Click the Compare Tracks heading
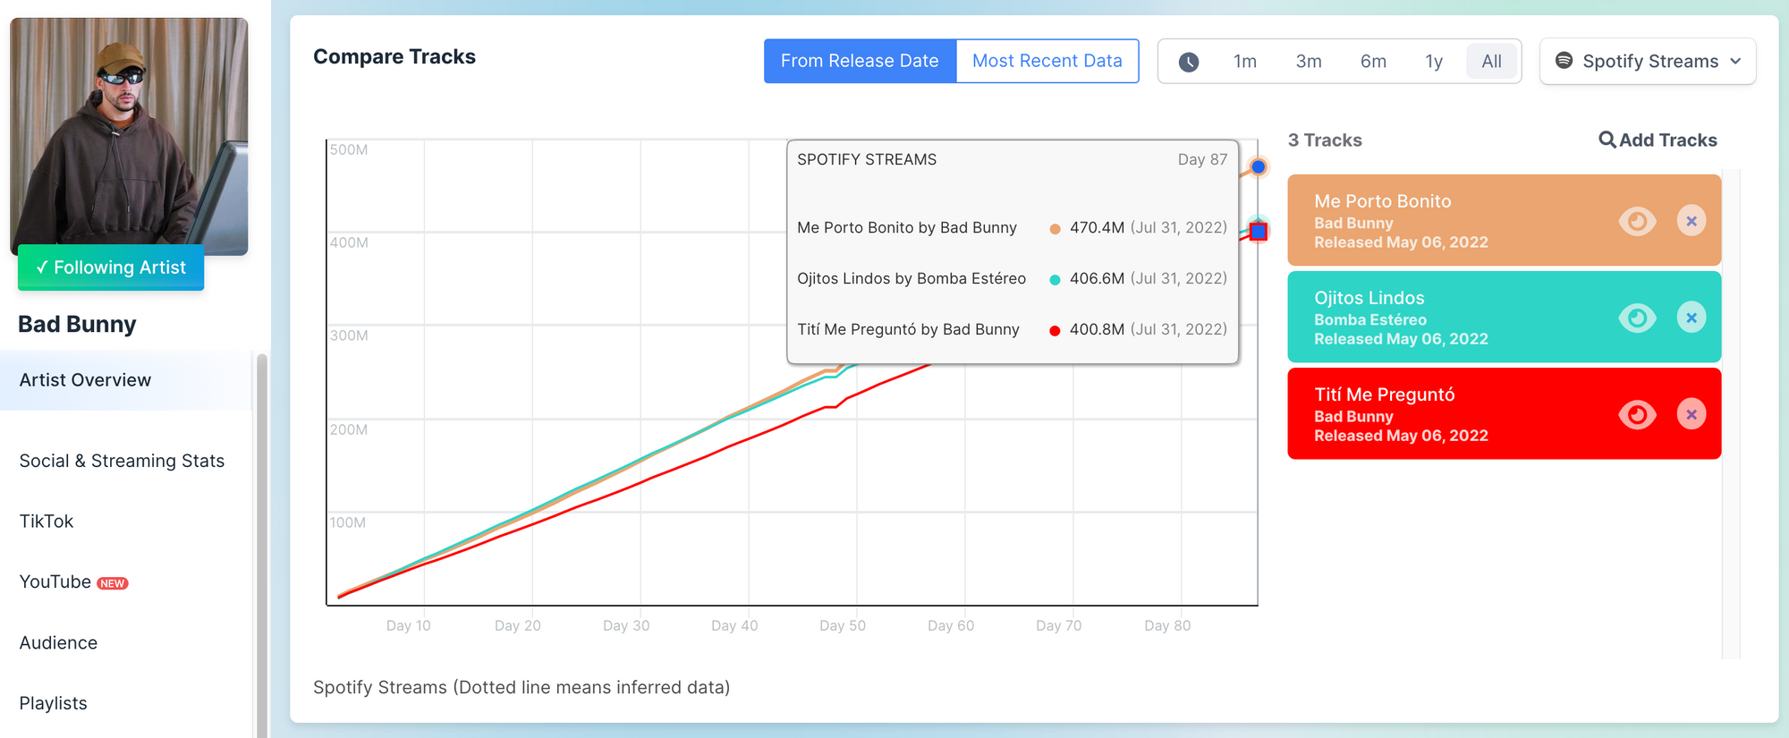This screenshot has width=1789, height=738. point(394,56)
